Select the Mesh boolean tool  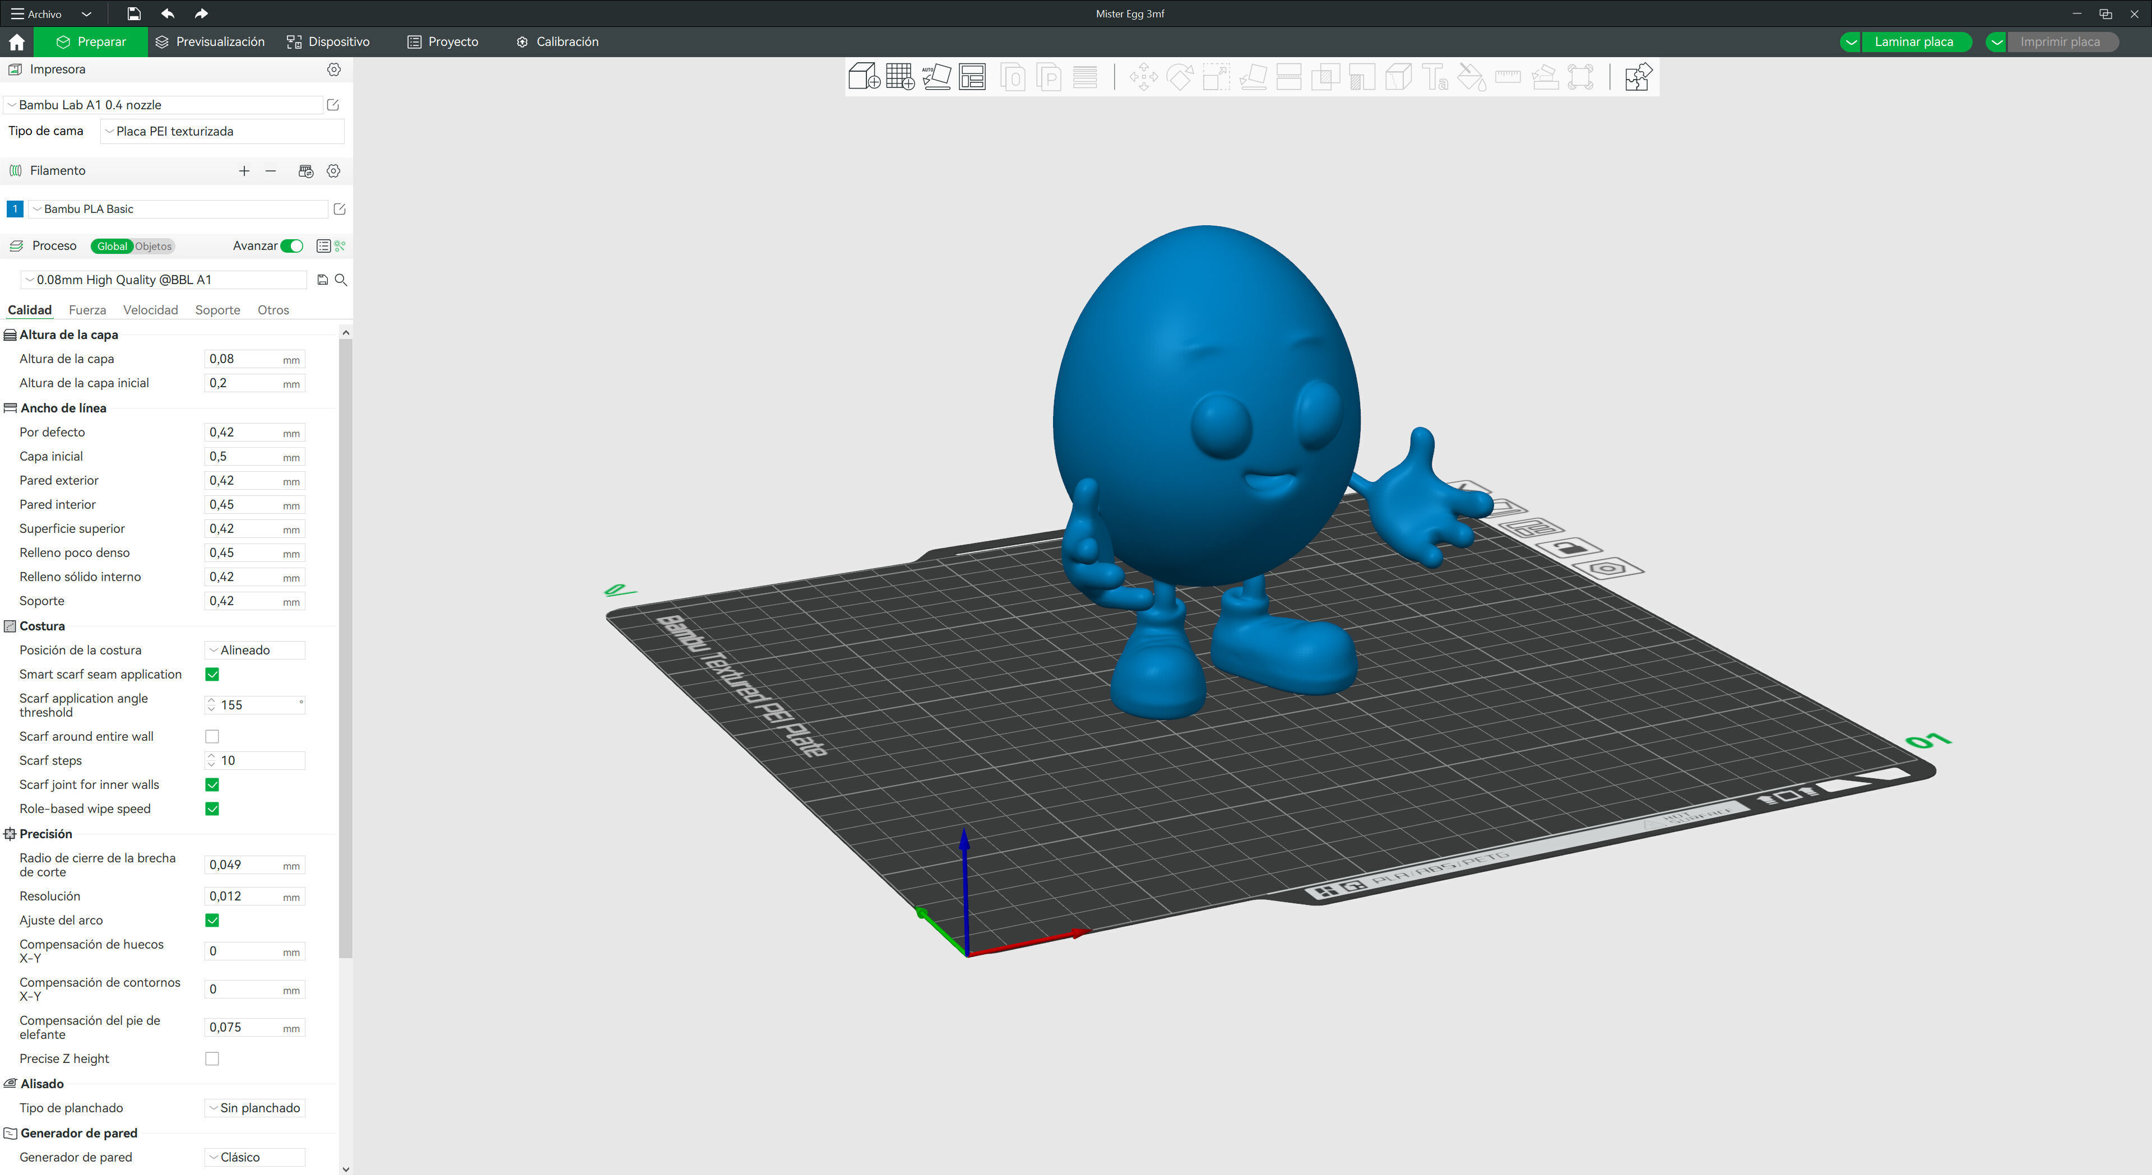tap(1325, 78)
